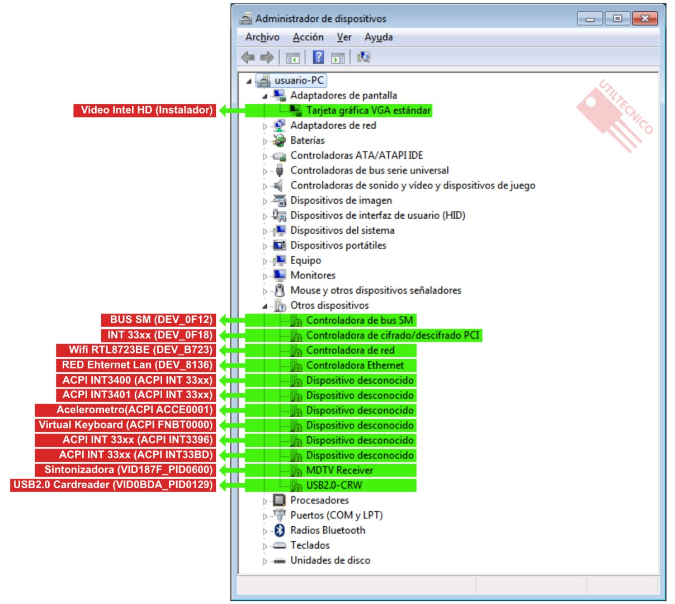
Task: Expand the Unidades de disco category
Action: point(265,561)
